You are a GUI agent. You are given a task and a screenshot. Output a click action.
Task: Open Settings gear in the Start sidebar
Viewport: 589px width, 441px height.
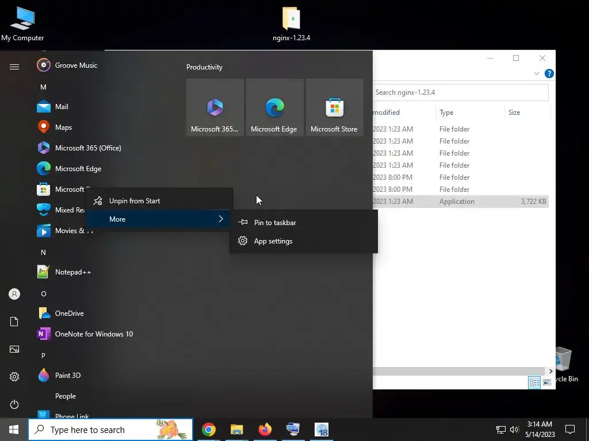(x=14, y=377)
